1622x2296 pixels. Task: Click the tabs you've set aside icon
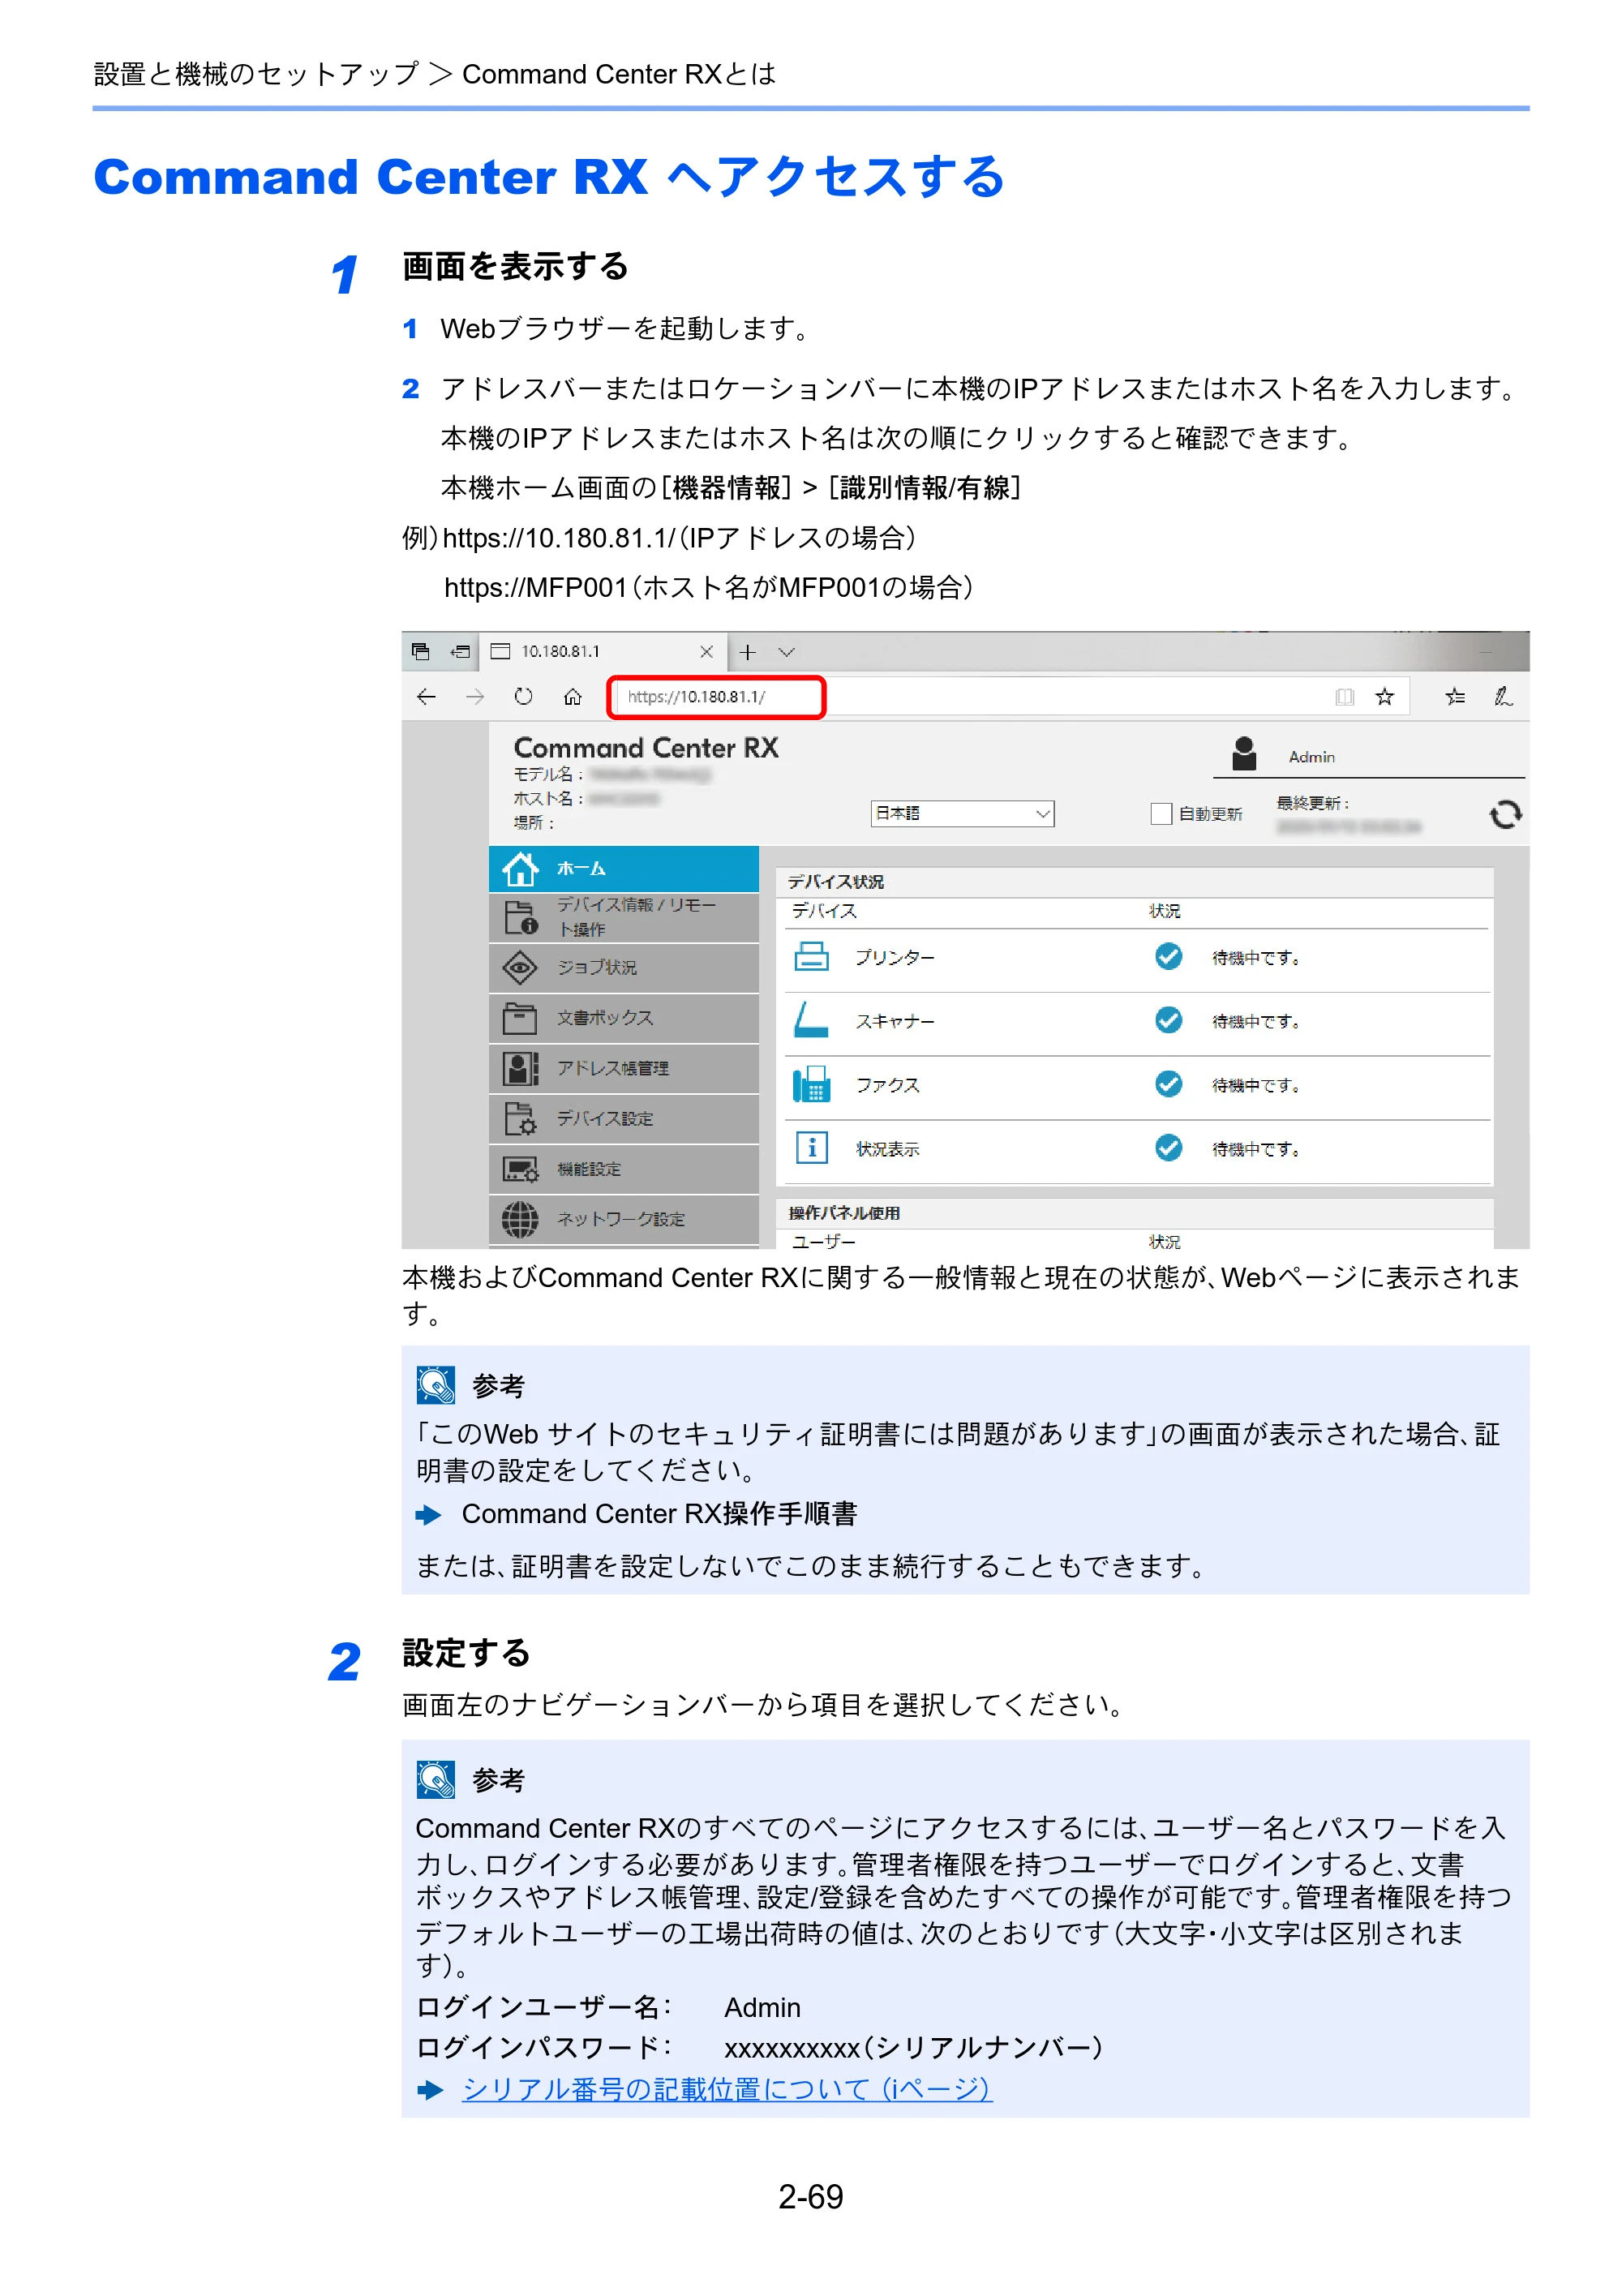click(x=420, y=652)
